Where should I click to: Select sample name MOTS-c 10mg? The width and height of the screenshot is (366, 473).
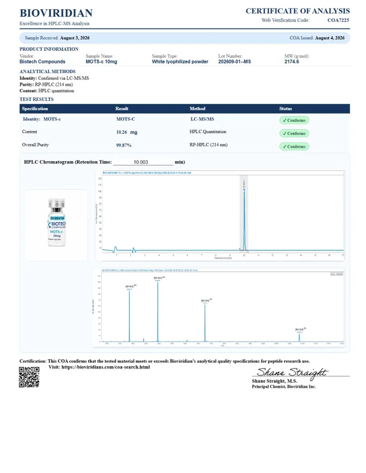click(x=101, y=62)
